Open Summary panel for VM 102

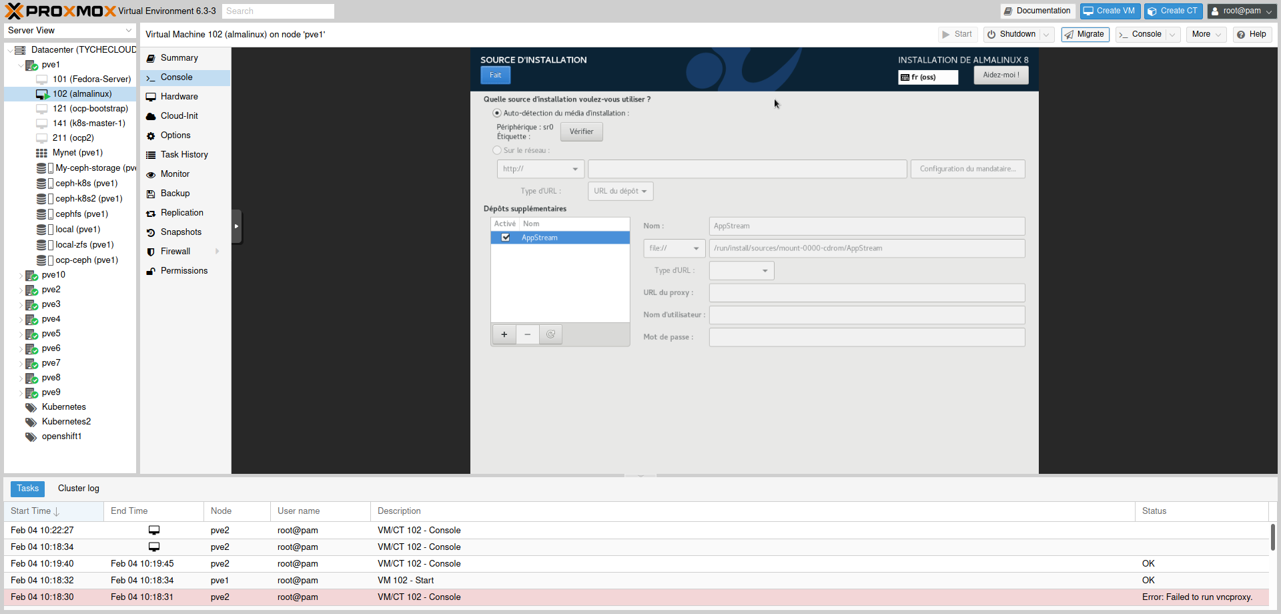[x=179, y=58]
